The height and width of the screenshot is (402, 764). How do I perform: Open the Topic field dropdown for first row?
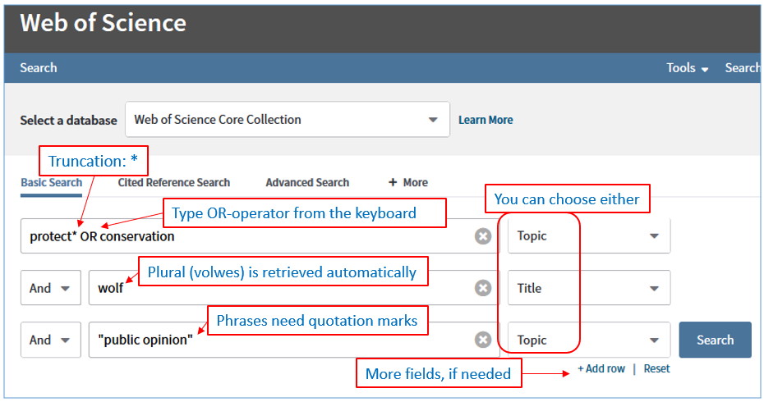coord(589,236)
